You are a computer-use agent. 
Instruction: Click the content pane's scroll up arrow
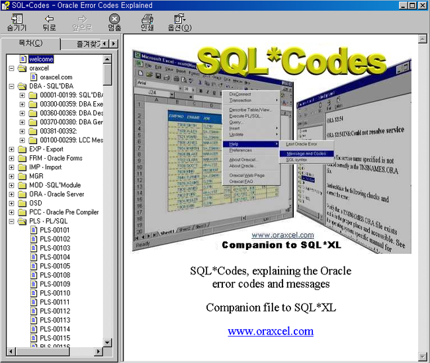(x=422, y=39)
